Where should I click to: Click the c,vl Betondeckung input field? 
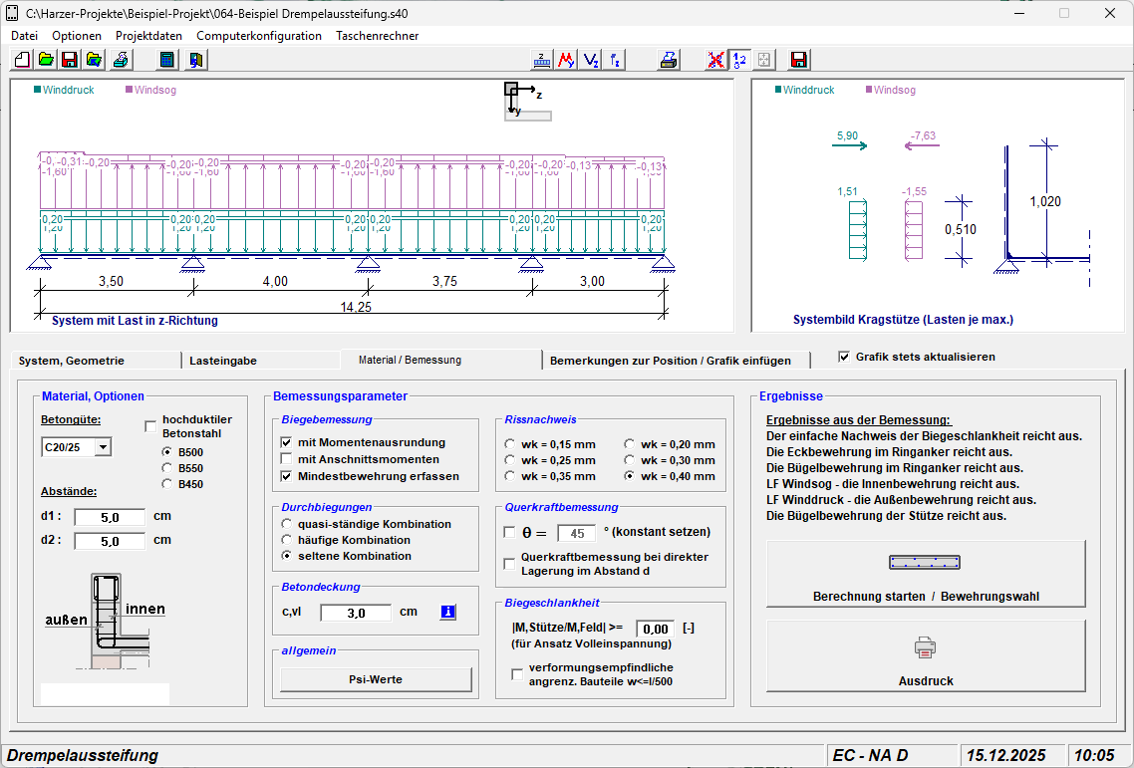click(355, 613)
